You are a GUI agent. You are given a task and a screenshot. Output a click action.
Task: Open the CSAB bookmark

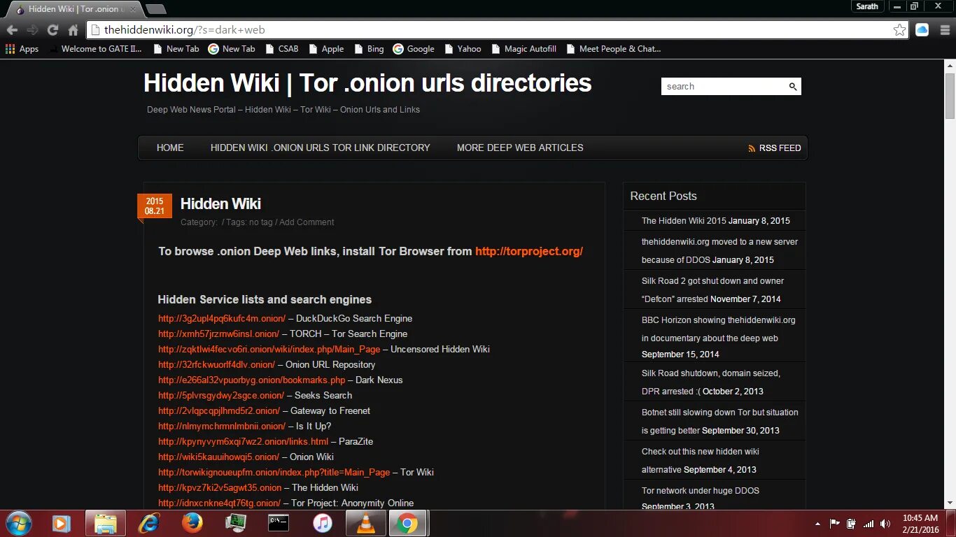point(281,49)
